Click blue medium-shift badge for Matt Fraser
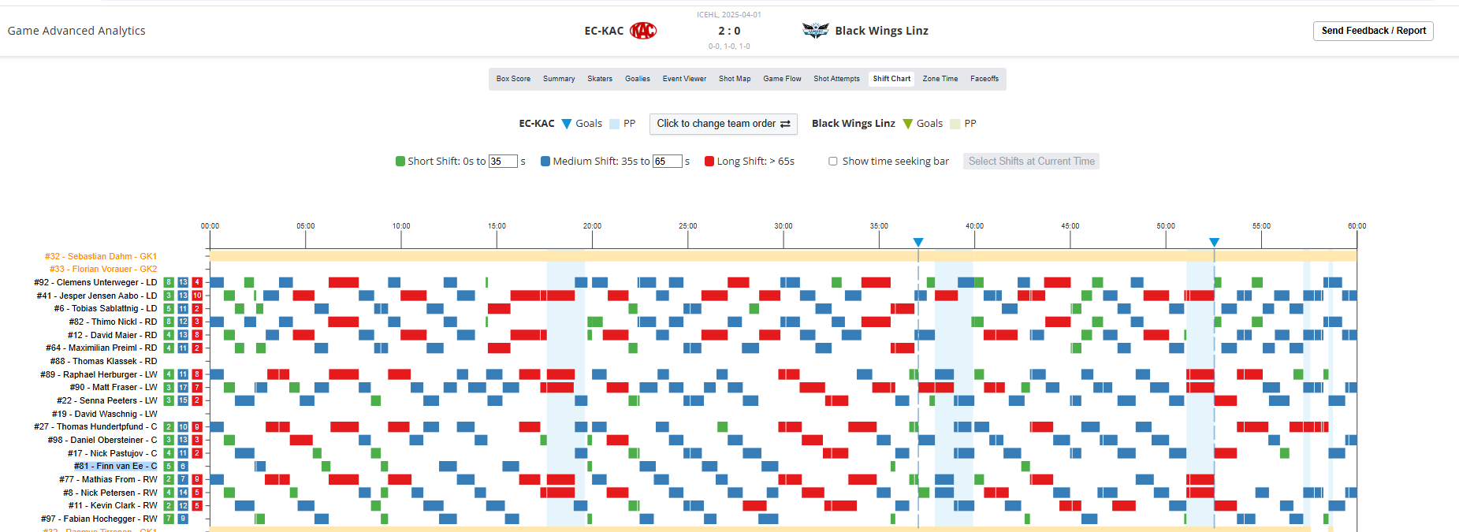 tap(183, 388)
